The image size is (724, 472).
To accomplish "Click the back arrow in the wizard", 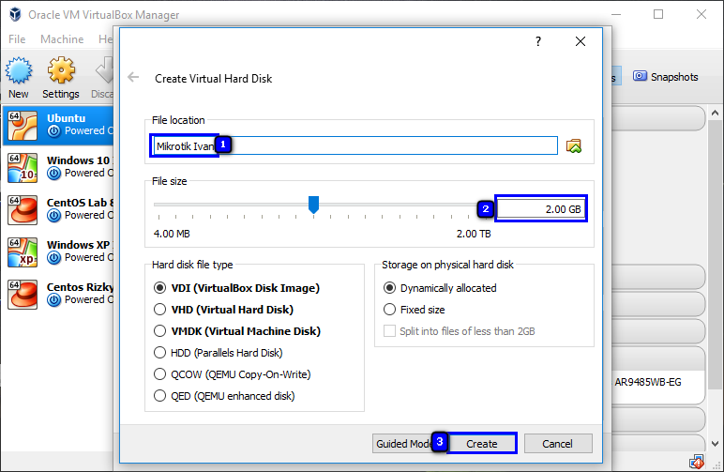I will (133, 78).
